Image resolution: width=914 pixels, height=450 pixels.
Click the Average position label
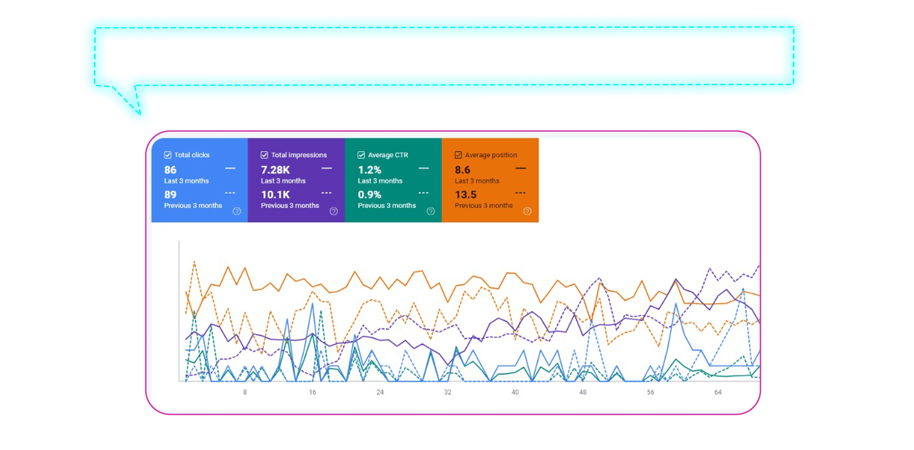pos(491,155)
